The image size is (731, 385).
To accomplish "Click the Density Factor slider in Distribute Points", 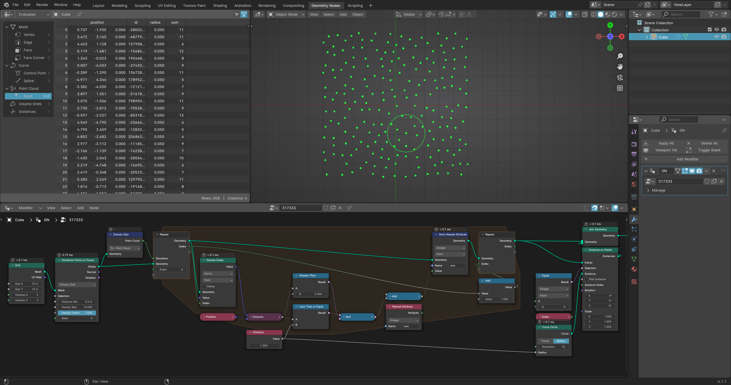I will coord(77,313).
